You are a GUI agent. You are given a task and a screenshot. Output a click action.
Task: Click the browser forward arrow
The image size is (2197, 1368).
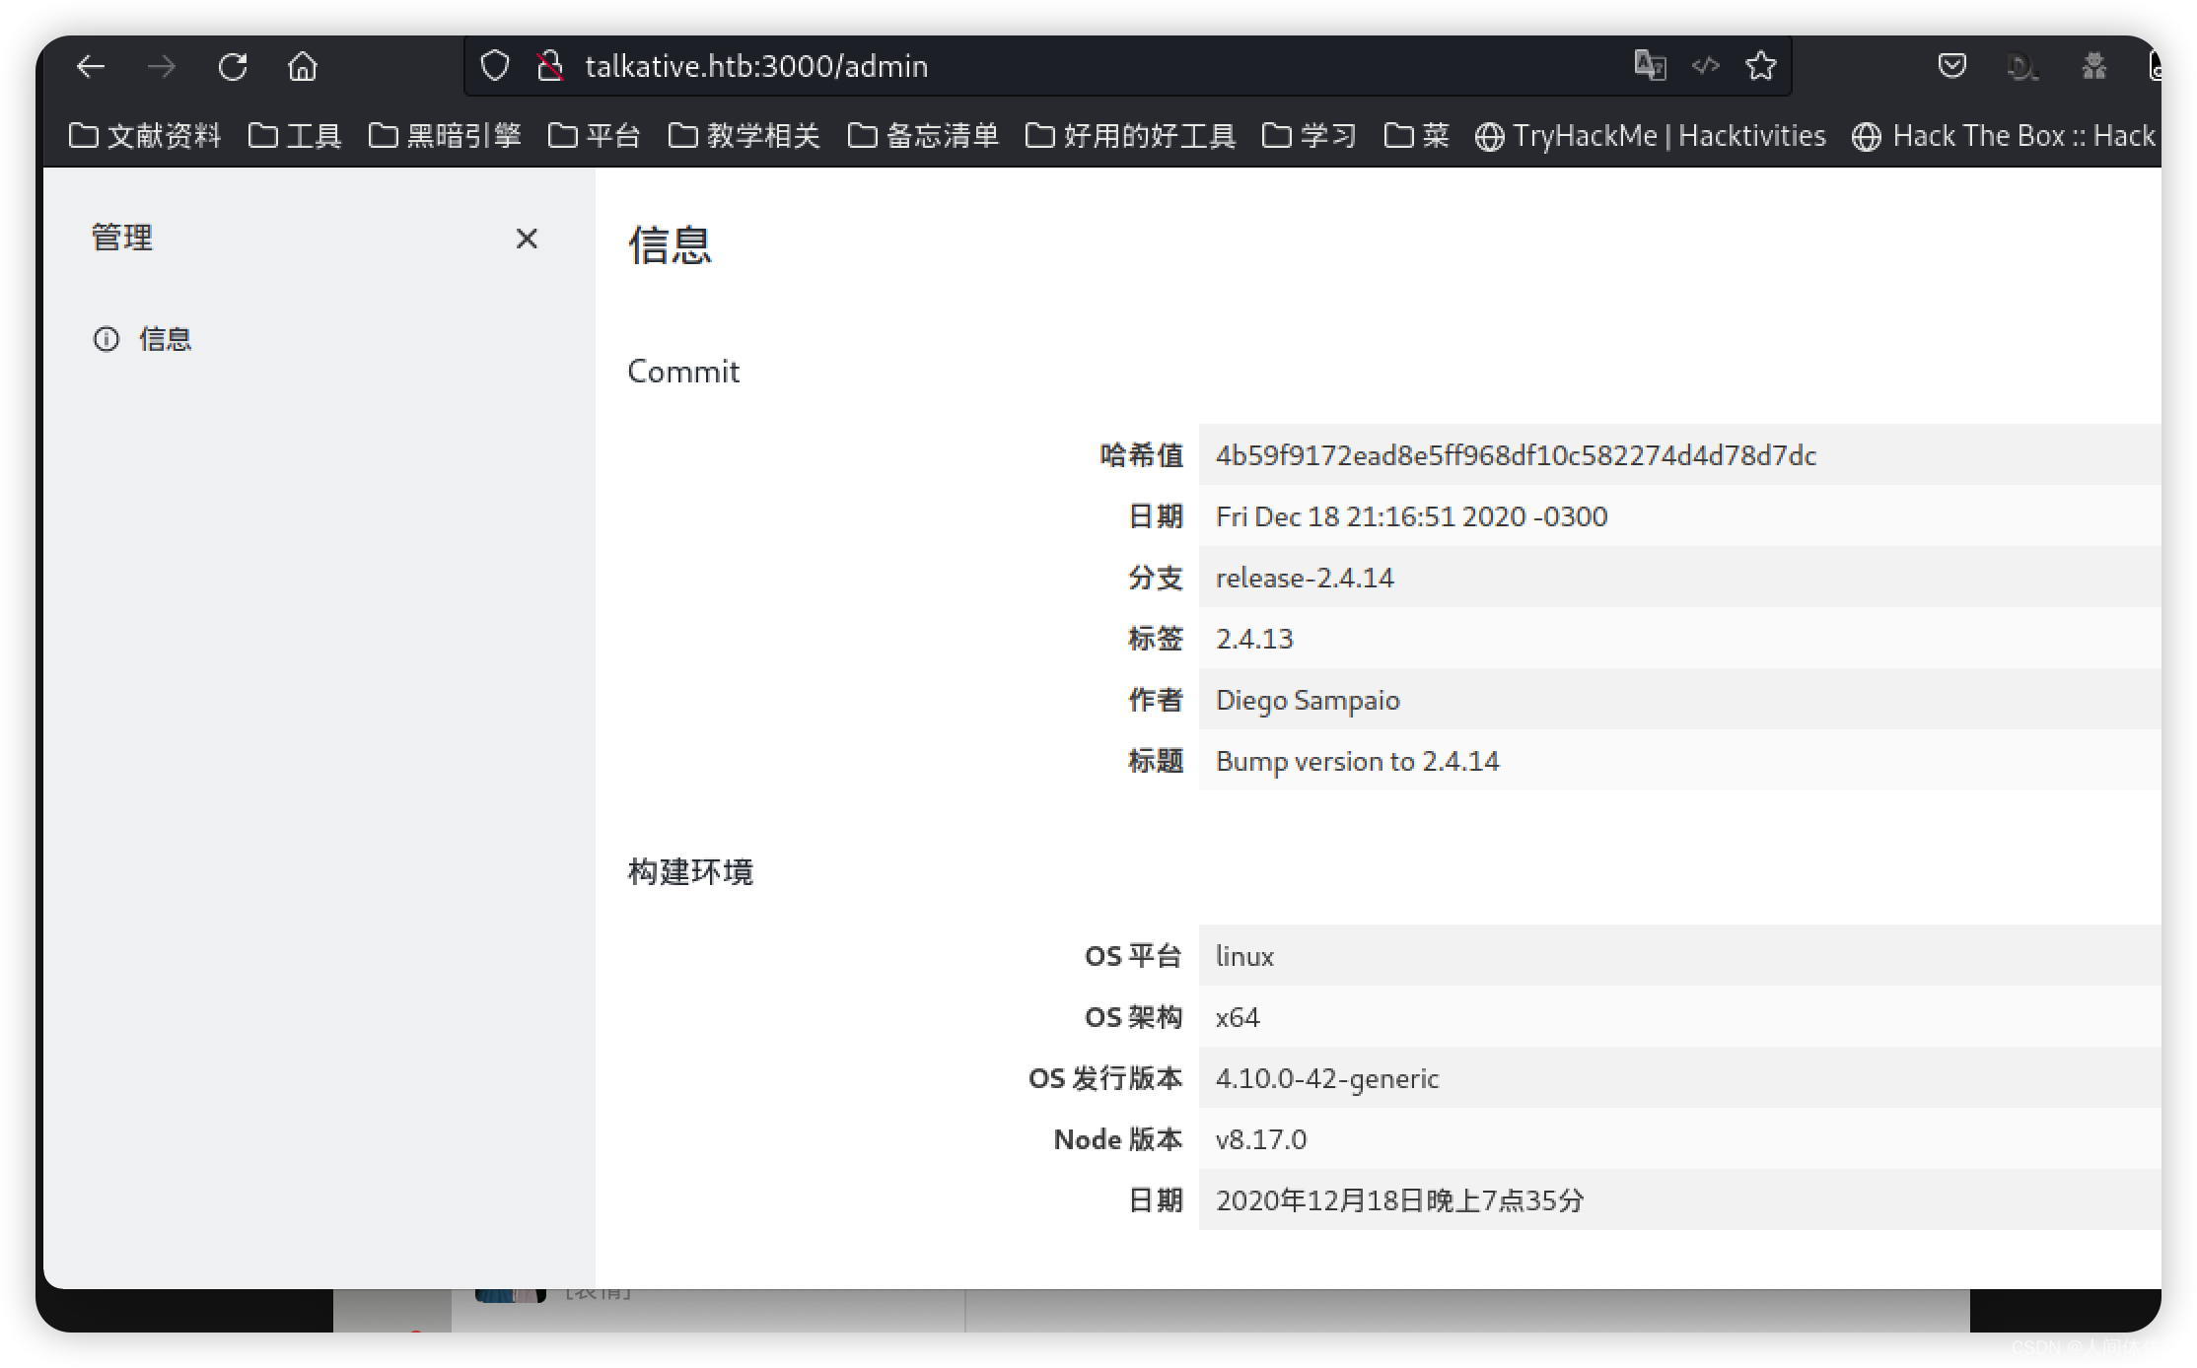[x=162, y=66]
